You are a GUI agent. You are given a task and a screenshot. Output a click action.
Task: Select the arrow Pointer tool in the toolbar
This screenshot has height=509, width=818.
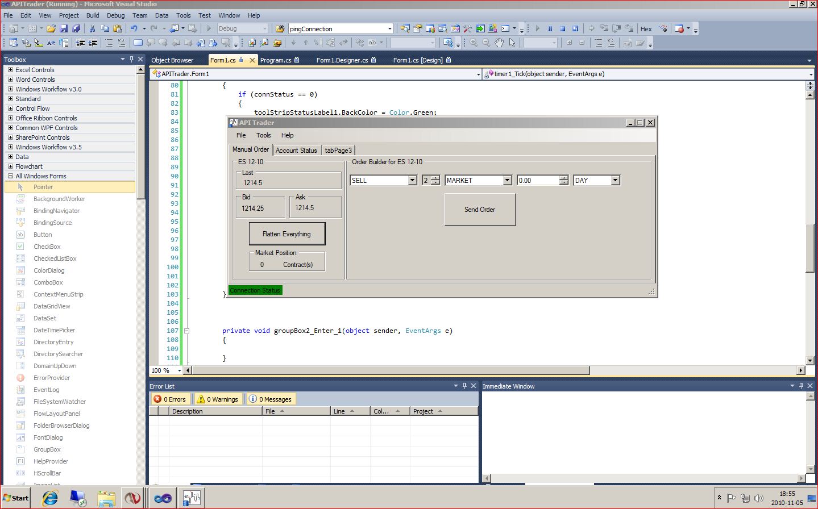pos(512,43)
